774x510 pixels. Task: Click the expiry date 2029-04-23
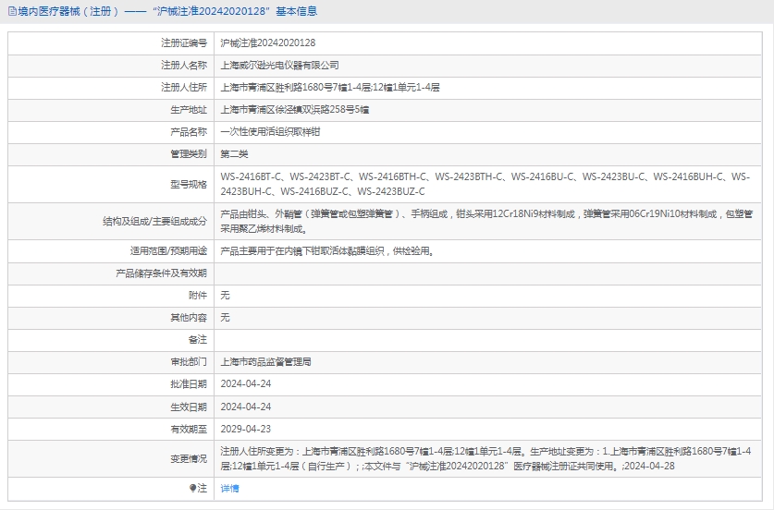tap(245, 429)
